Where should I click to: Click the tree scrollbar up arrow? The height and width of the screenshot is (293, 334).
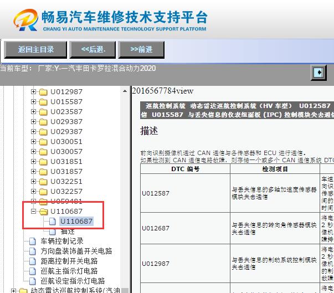(x=125, y=91)
